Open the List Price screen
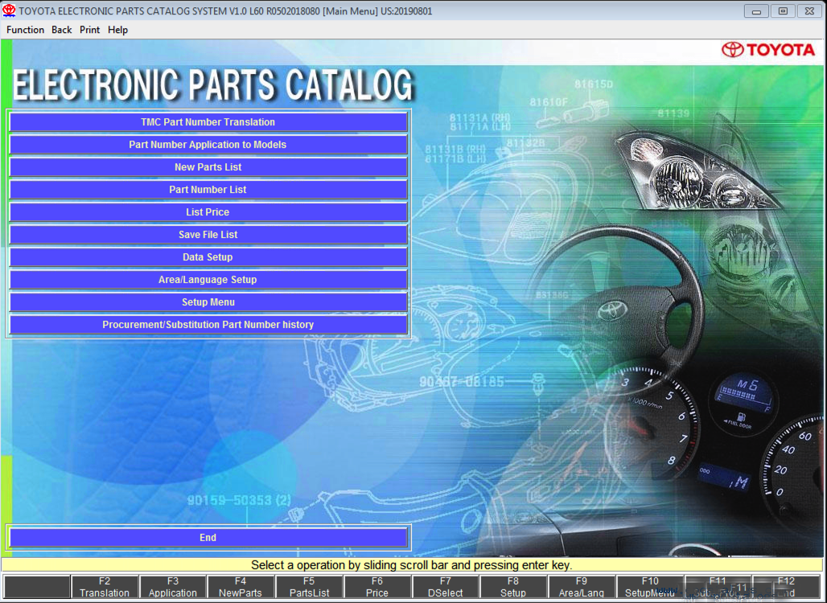 coord(208,211)
